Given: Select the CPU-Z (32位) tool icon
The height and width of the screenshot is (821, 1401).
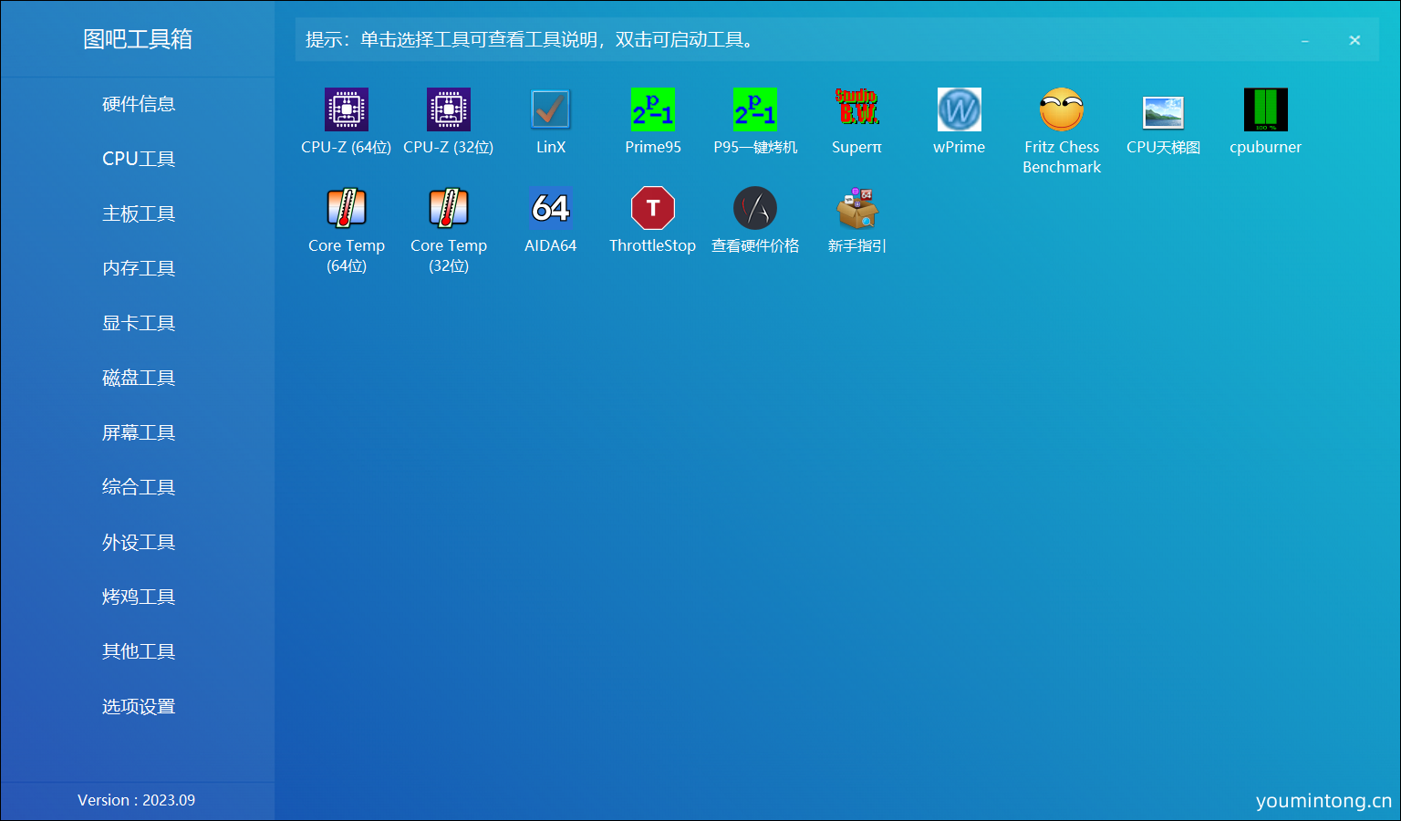Looking at the screenshot, I should pyautogui.click(x=449, y=109).
